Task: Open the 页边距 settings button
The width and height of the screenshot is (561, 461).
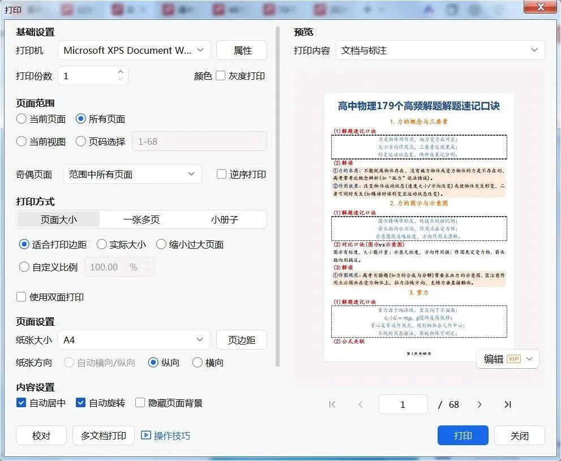Action: (242, 340)
